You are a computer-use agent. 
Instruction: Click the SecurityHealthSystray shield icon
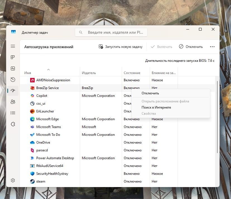pyautogui.click(x=32, y=174)
